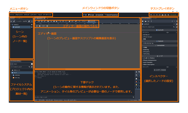Expand the アニメーション section

pos(147,37)
